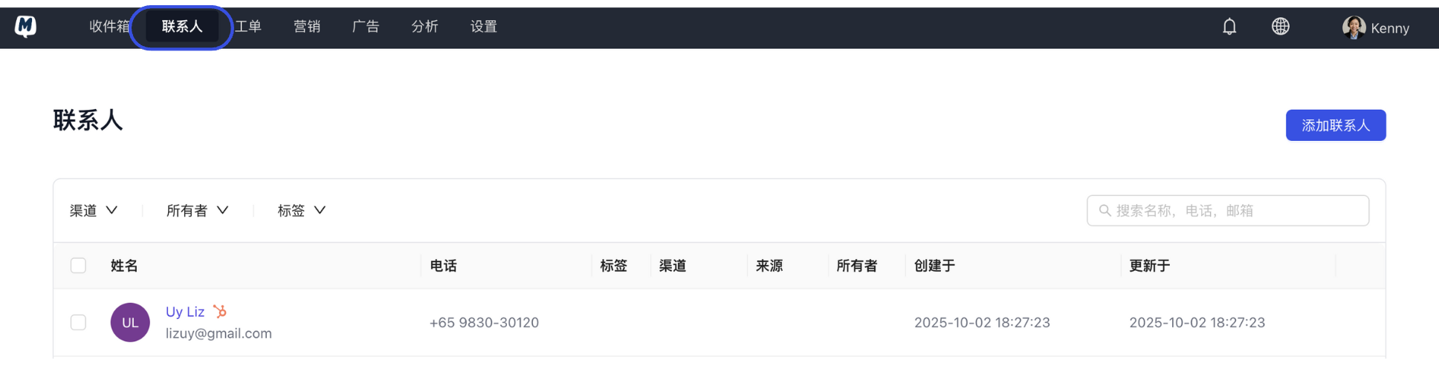This screenshot has width=1439, height=368.
Task: Click the search magnifier icon
Action: pos(1105,211)
